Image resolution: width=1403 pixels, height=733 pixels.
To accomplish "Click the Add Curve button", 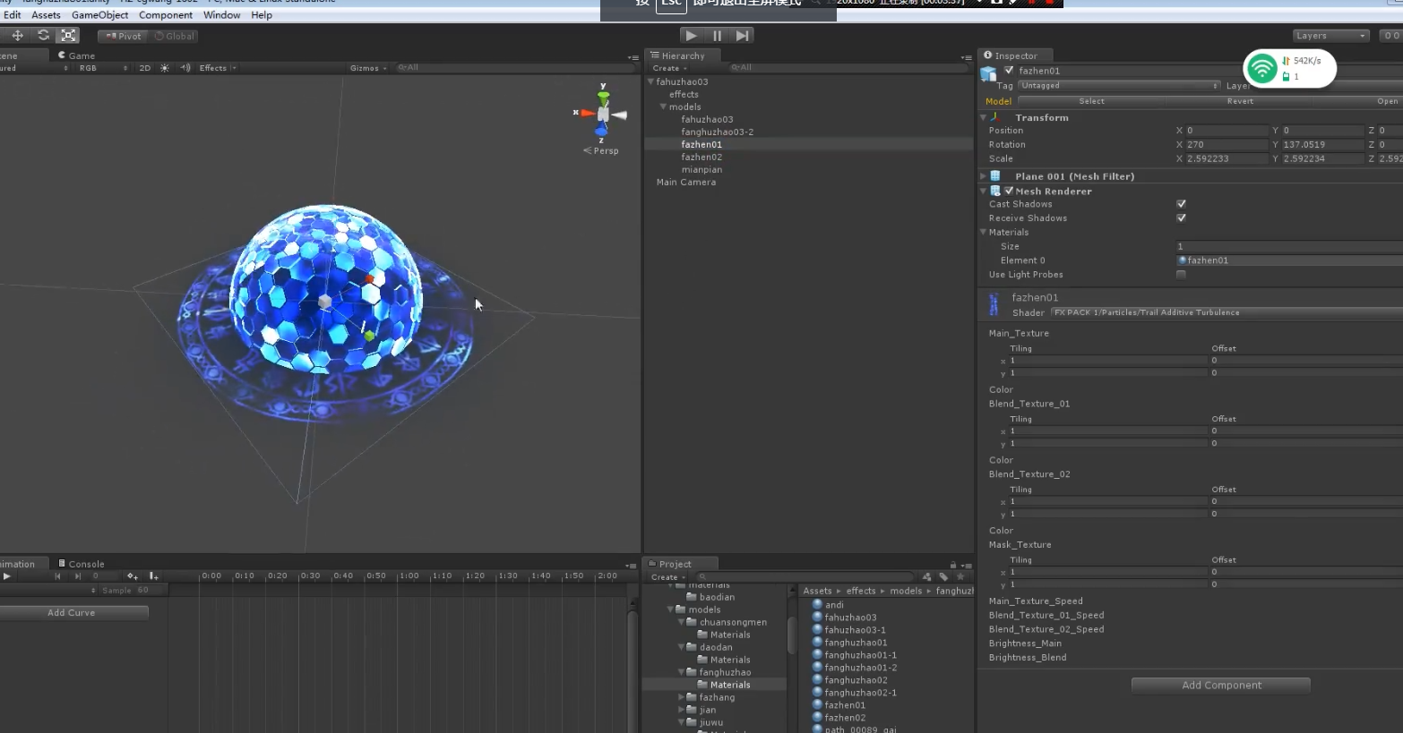I will click(x=72, y=613).
